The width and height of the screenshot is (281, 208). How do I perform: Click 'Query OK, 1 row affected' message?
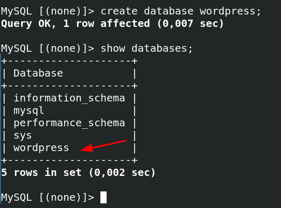tap(75, 24)
